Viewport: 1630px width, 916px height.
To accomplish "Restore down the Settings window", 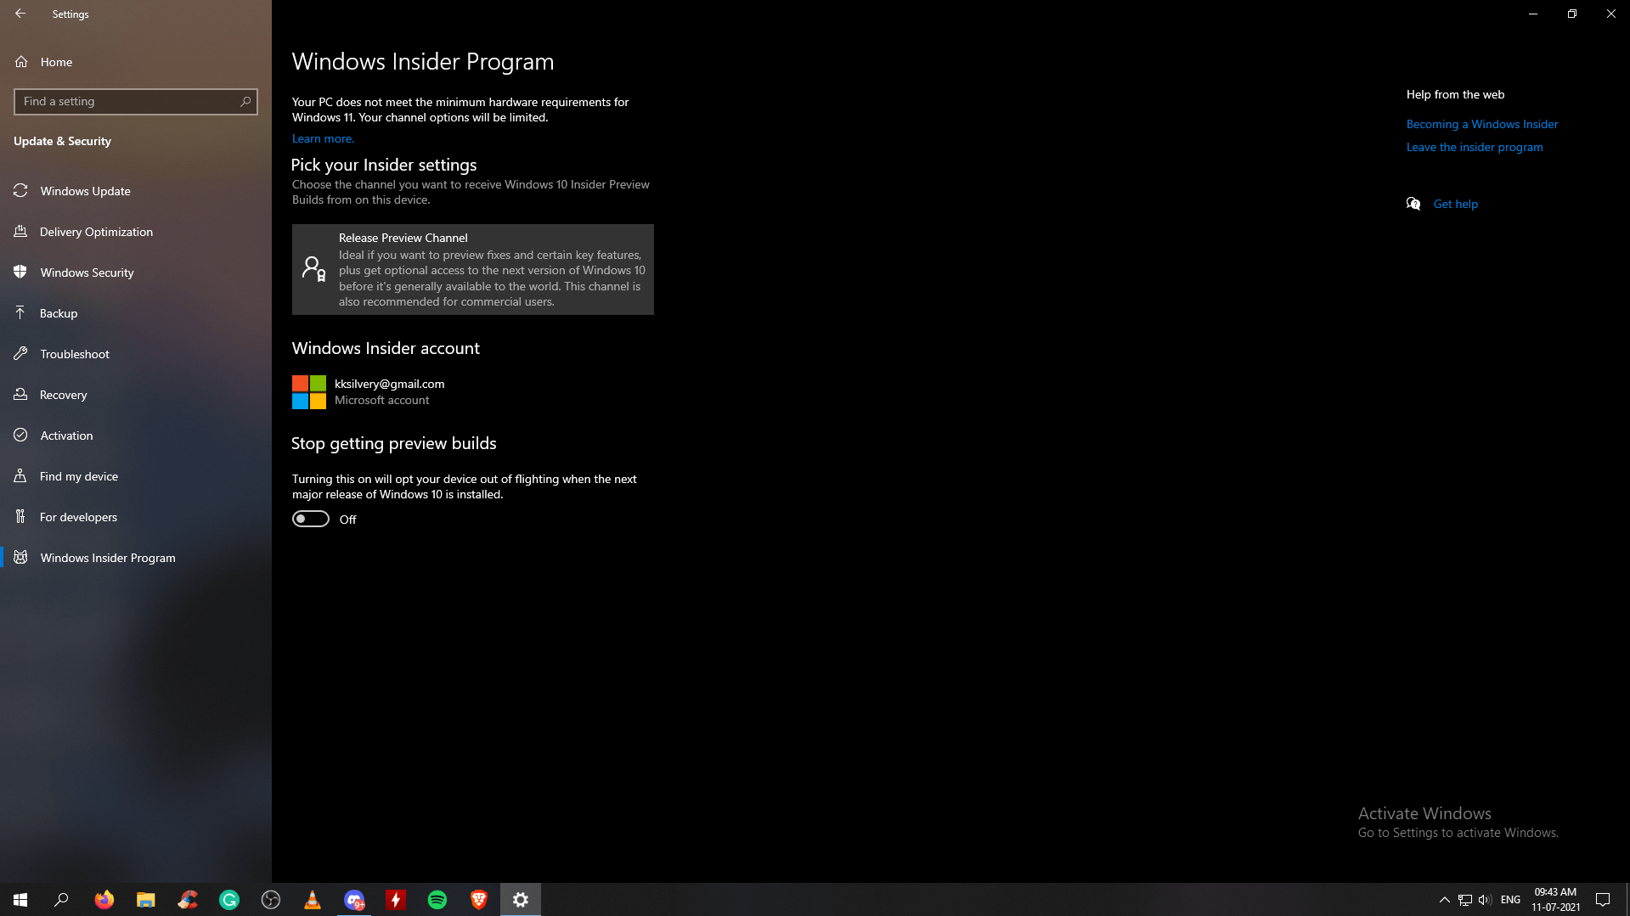I will [1572, 14].
